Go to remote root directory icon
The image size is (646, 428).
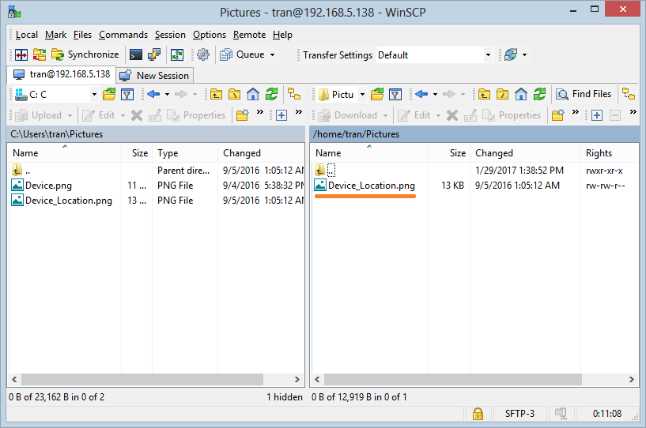pos(502,95)
